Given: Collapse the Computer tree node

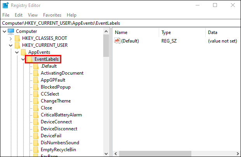Looking at the screenshot, I should (3, 31).
